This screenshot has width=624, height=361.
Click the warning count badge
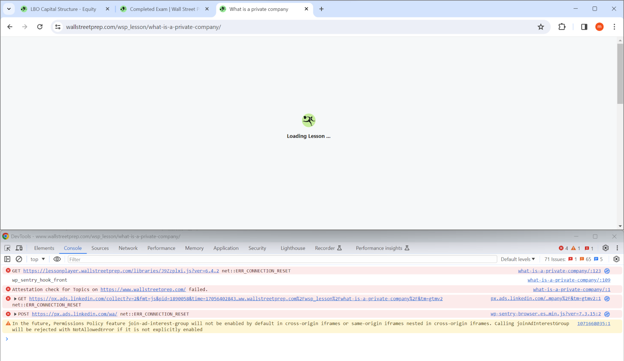[576, 248]
